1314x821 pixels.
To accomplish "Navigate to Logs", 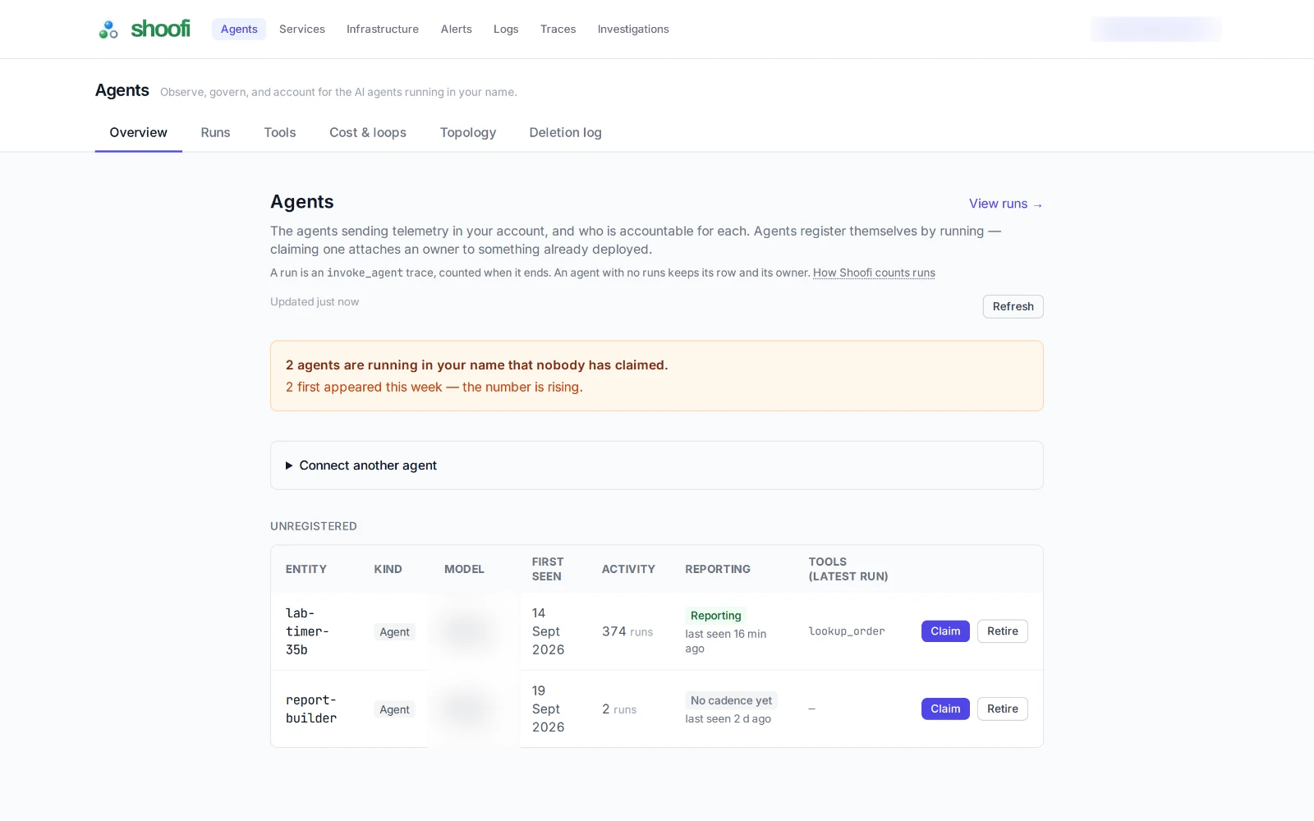I will pos(506,30).
